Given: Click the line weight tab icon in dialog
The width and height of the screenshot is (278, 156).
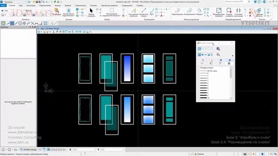Looking at the screenshot, I should click(229, 63).
